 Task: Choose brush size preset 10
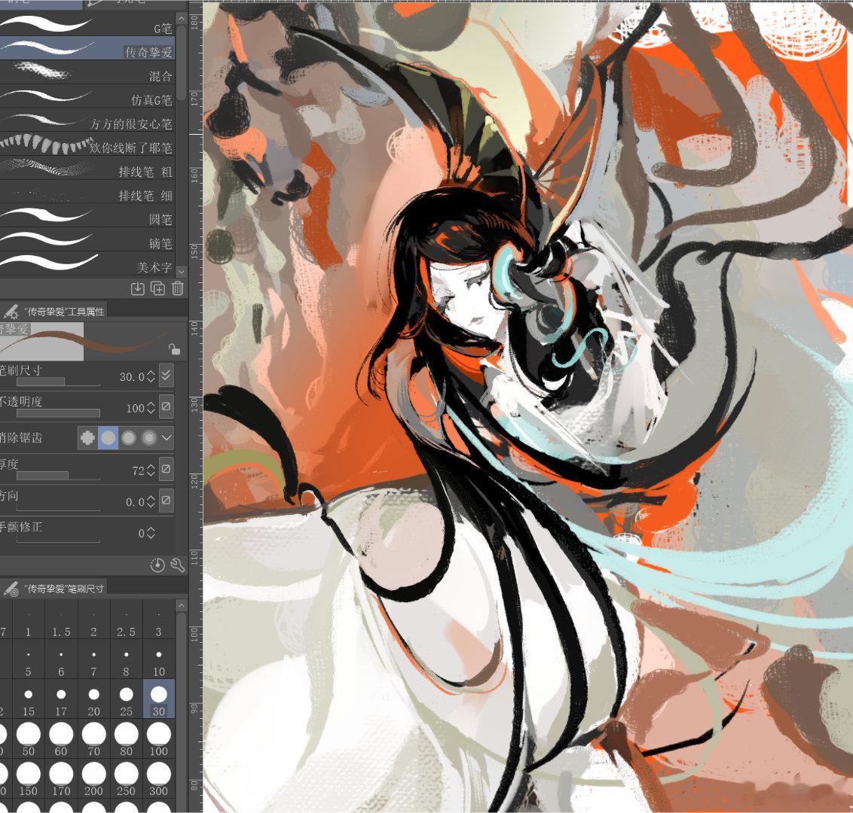point(159,660)
